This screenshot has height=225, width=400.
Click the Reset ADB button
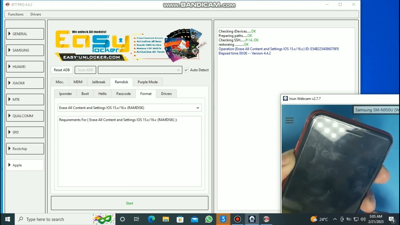pos(62,70)
